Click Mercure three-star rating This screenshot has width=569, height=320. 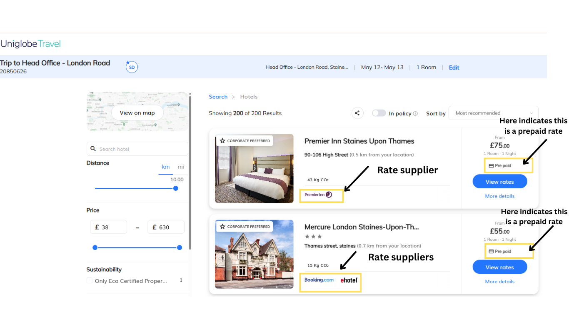313,237
